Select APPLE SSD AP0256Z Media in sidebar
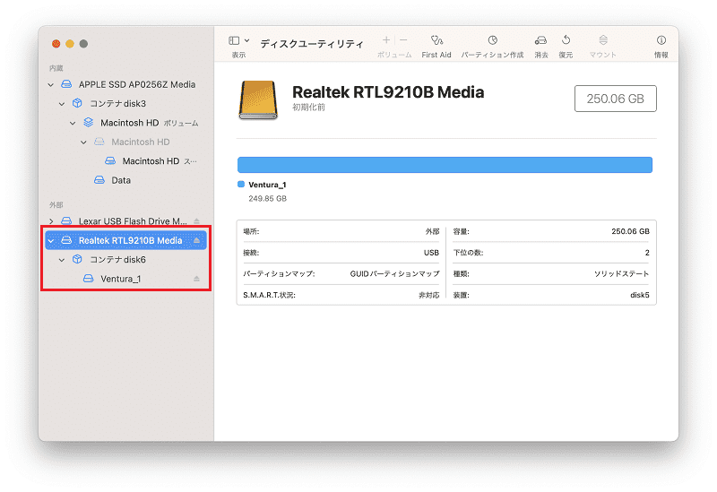Screen dimensions: 717x492 (137, 84)
